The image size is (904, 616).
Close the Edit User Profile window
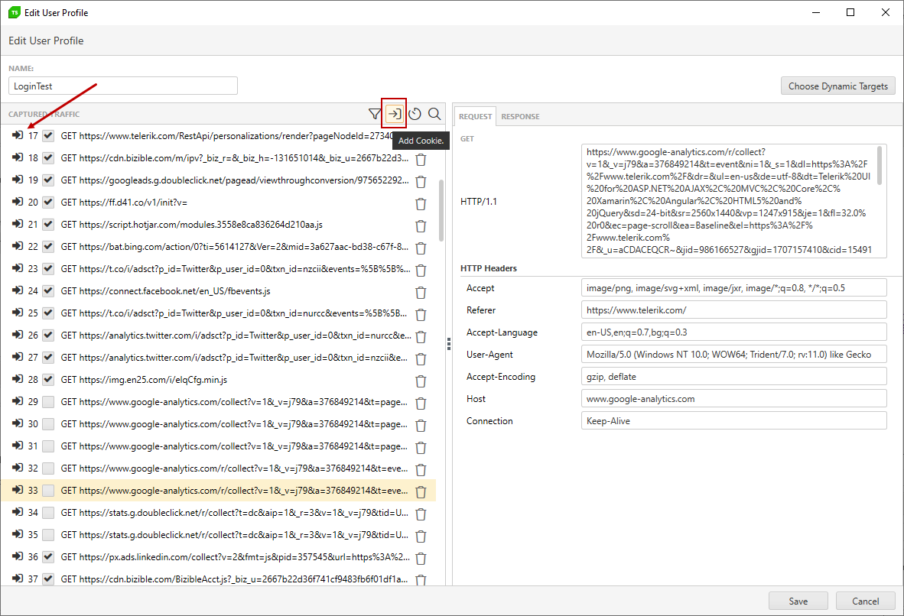tap(886, 12)
